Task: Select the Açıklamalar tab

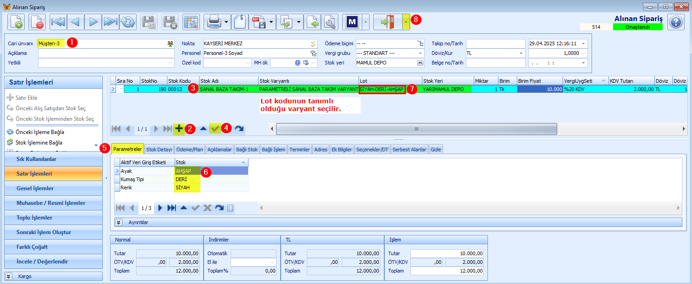Action: (219, 149)
